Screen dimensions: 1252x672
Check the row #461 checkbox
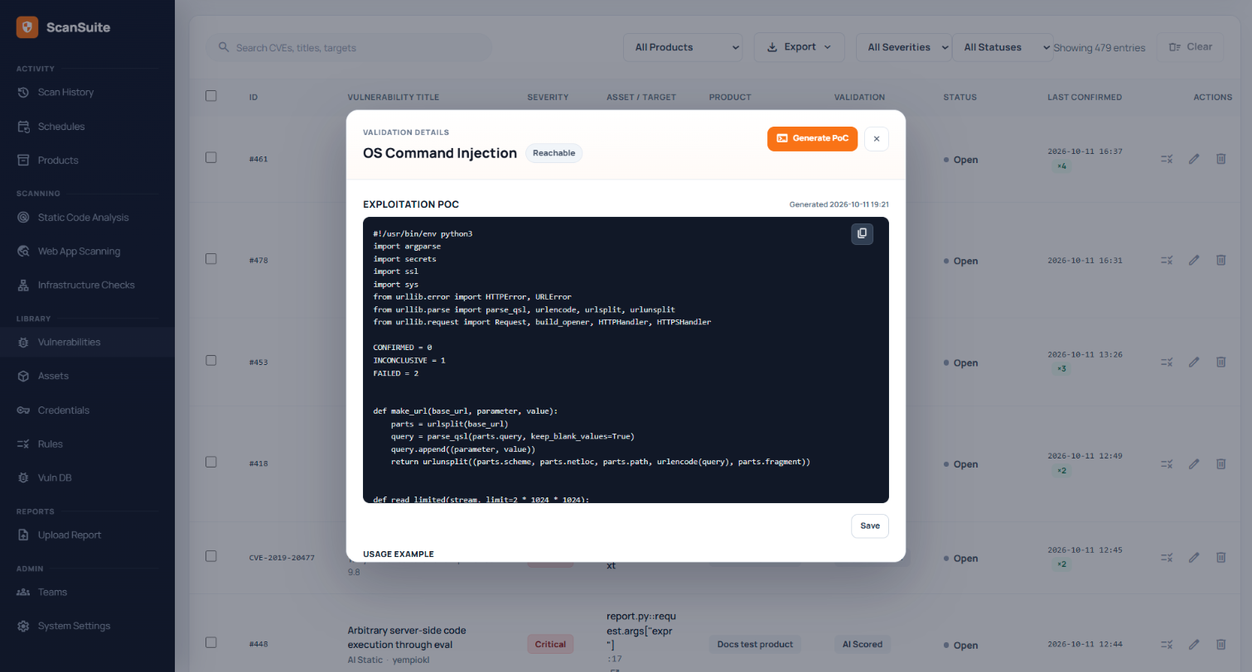[x=211, y=157]
